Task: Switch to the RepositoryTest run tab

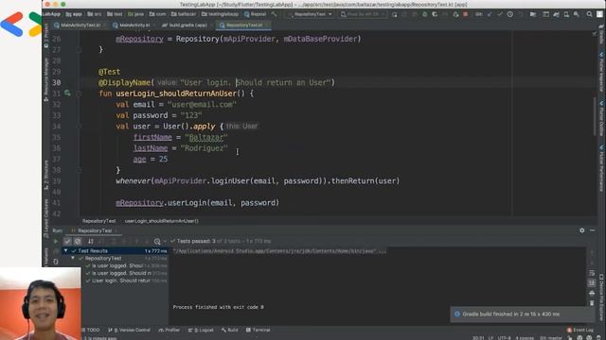Action: (95, 230)
